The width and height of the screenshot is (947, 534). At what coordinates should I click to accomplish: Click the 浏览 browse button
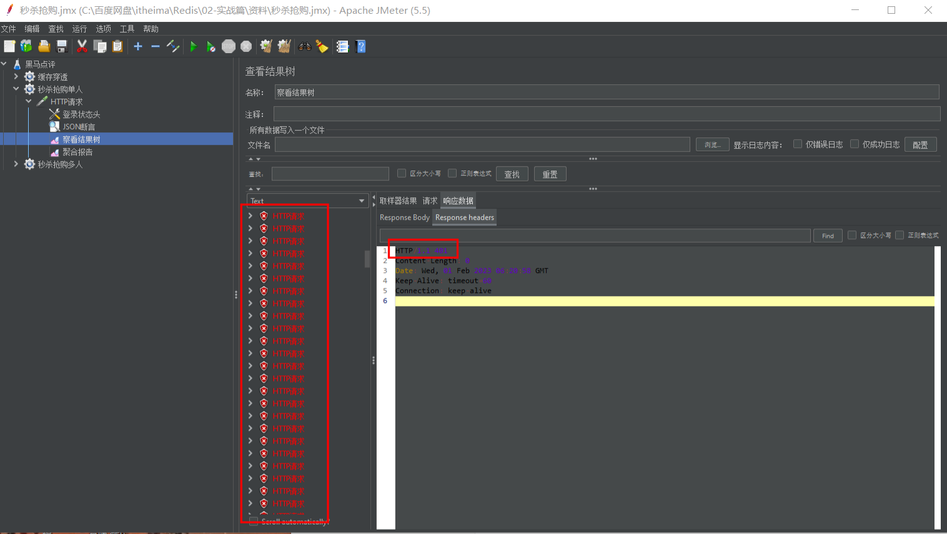coord(713,144)
